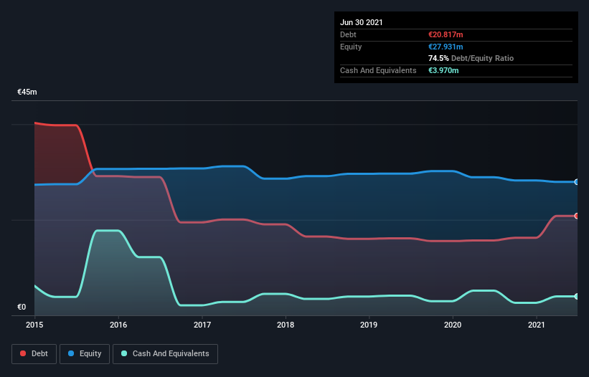Click the €45m y-axis label
The height and width of the screenshot is (377, 589).
[x=27, y=92]
